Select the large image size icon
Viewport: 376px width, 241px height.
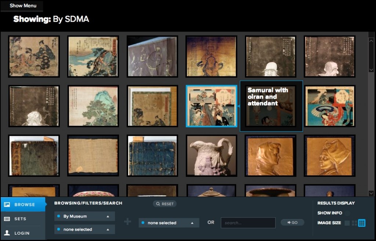[x=347, y=223]
